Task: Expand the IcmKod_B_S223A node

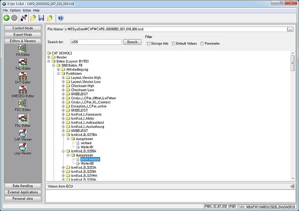Action: 63,167
